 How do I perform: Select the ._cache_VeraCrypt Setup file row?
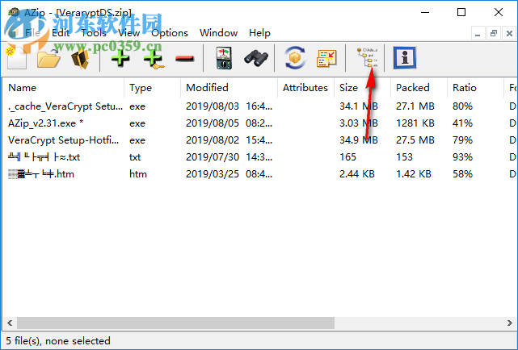(259, 106)
